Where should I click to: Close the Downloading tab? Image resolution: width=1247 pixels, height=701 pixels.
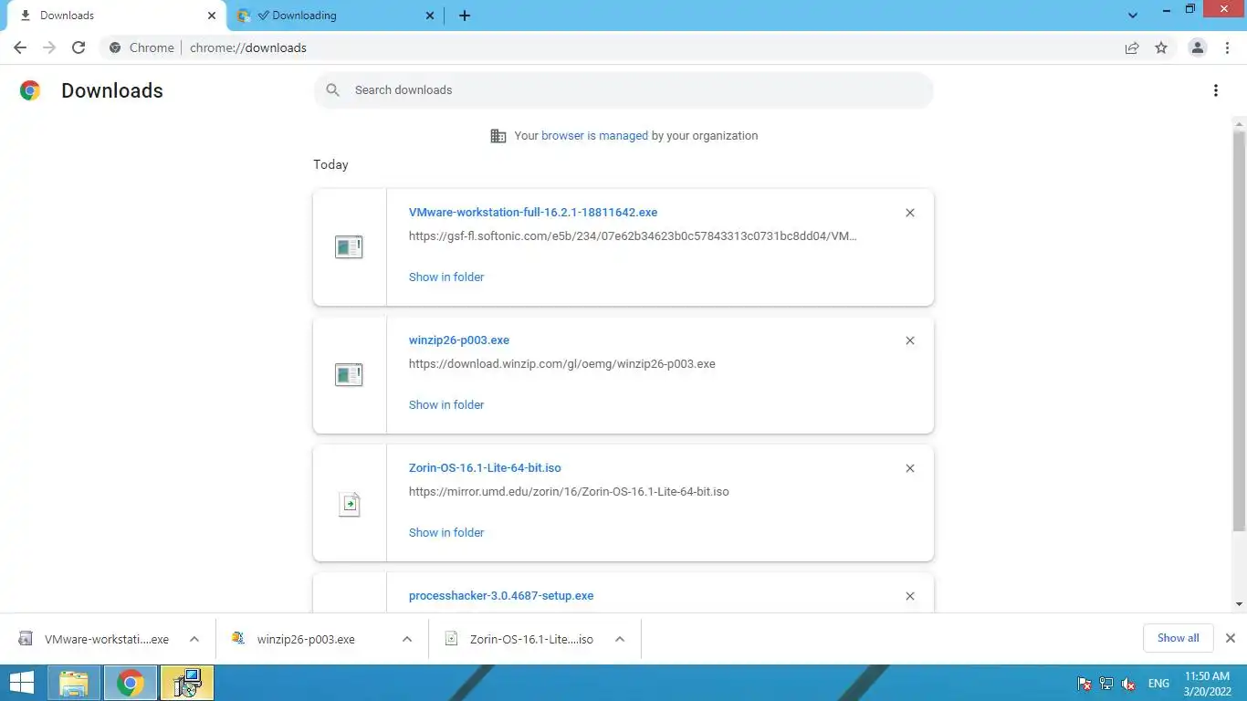coord(431,16)
